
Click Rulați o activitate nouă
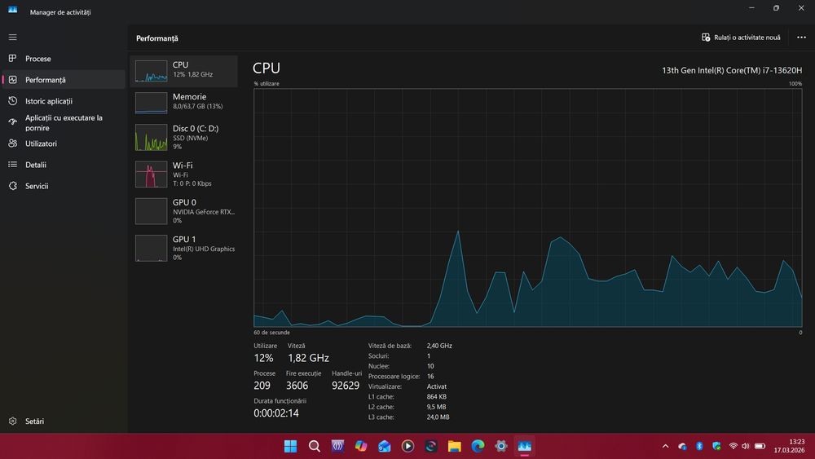pyautogui.click(x=741, y=38)
